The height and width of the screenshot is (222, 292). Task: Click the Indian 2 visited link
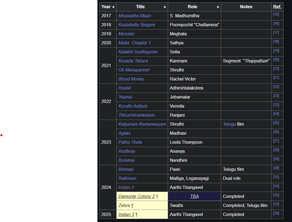click(126, 188)
